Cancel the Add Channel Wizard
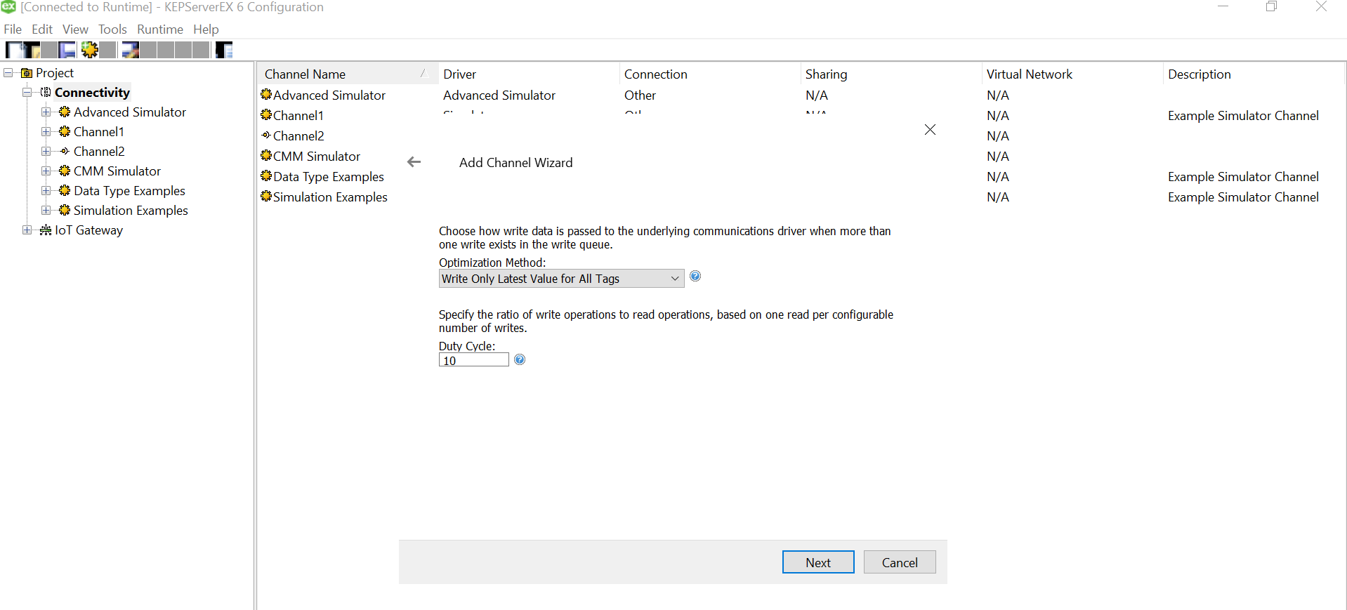Image resolution: width=1347 pixels, height=610 pixels. point(899,562)
